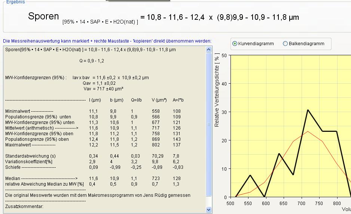Click the vertical scrollbar thumb in results box
Screen dimensions: 351x214
coord(209,123)
